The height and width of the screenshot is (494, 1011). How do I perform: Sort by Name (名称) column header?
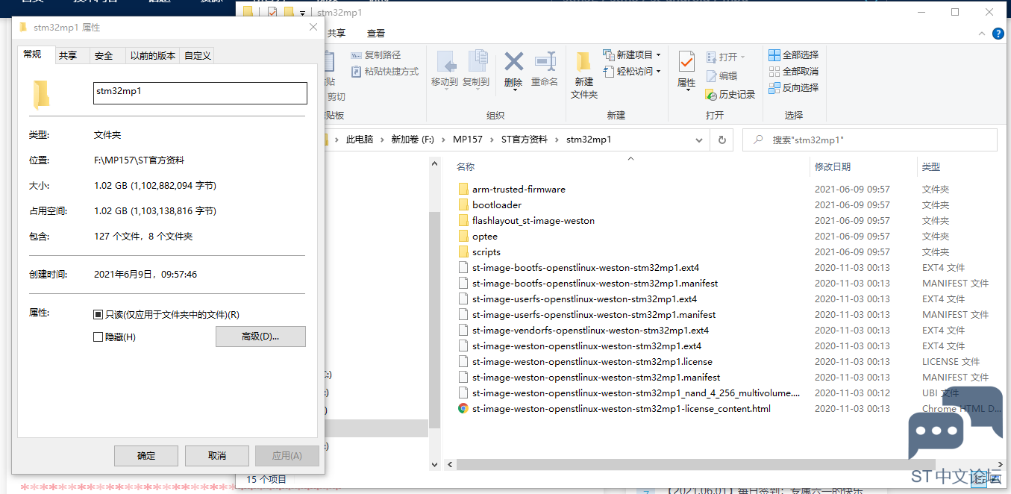pyautogui.click(x=466, y=167)
